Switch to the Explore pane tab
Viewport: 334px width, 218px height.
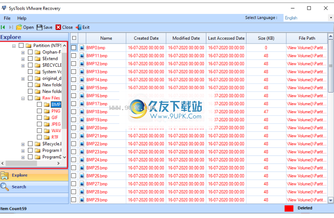(34, 175)
